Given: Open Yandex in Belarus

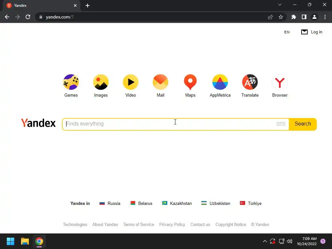Looking at the screenshot, I should pos(141,203).
